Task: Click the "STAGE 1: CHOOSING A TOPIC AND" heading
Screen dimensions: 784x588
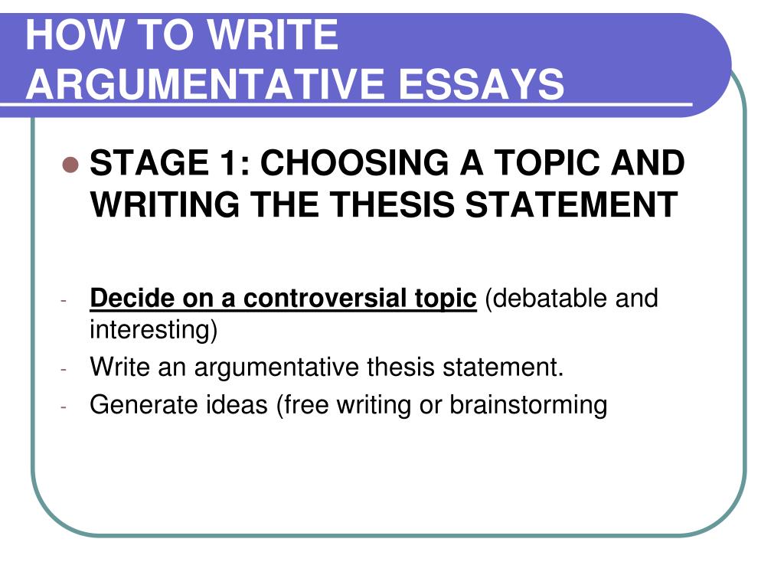Action: (387, 163)
